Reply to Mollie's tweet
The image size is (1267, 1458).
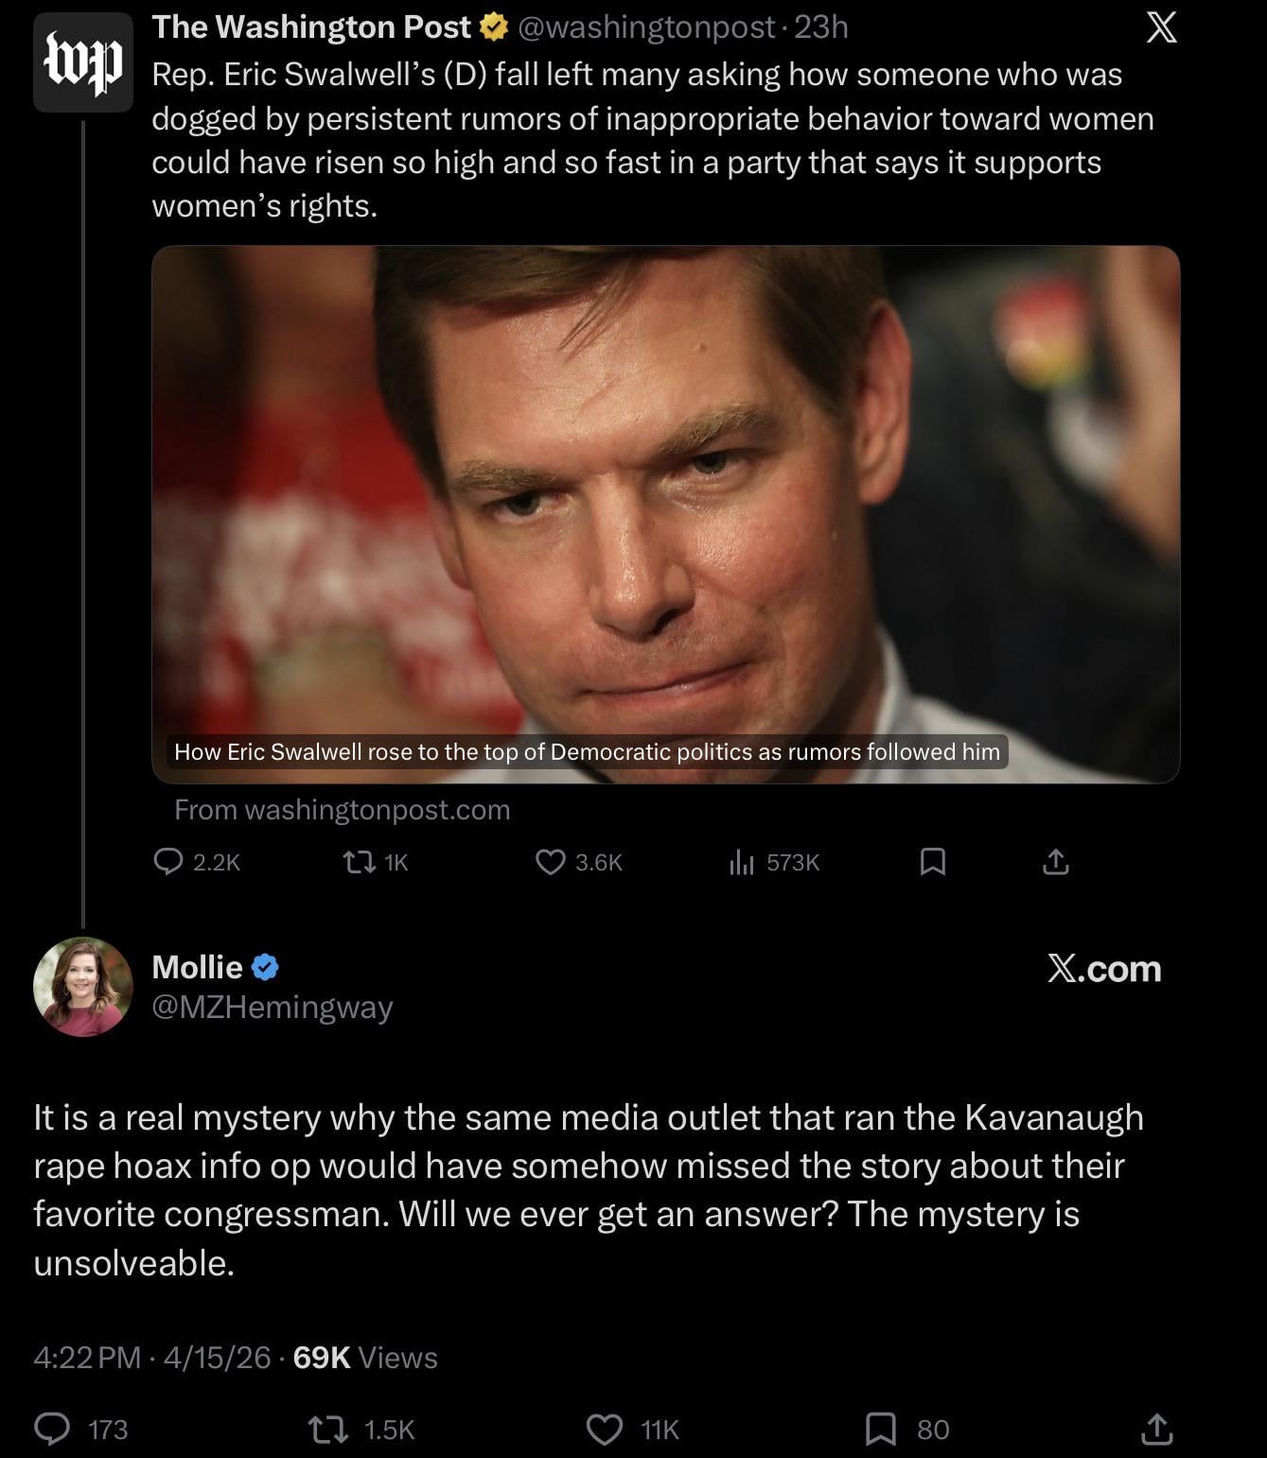(51, 1429)
